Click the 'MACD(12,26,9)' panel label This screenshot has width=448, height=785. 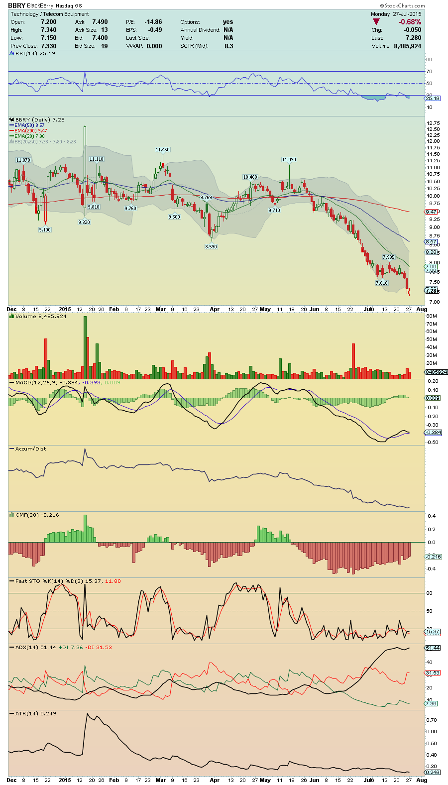(x=37, y=382)
